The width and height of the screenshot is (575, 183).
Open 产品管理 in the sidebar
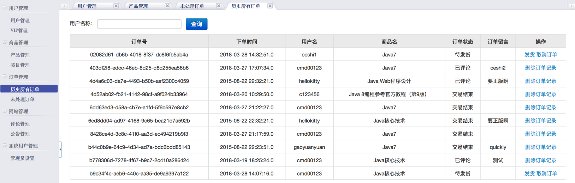(x=20, y=55)
